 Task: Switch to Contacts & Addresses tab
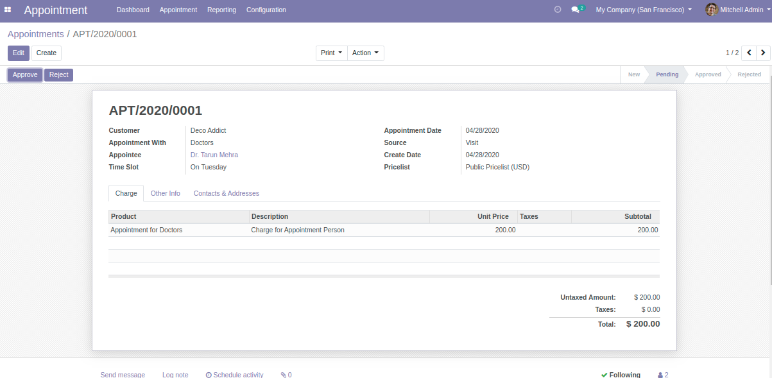[x=226, y=193]
